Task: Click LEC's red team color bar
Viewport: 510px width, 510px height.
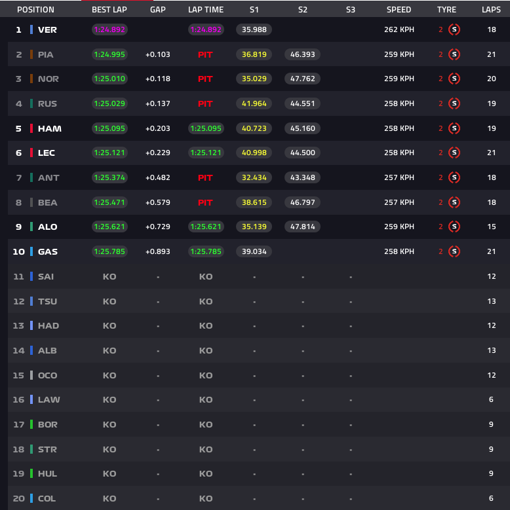Action: click(31, 153)
